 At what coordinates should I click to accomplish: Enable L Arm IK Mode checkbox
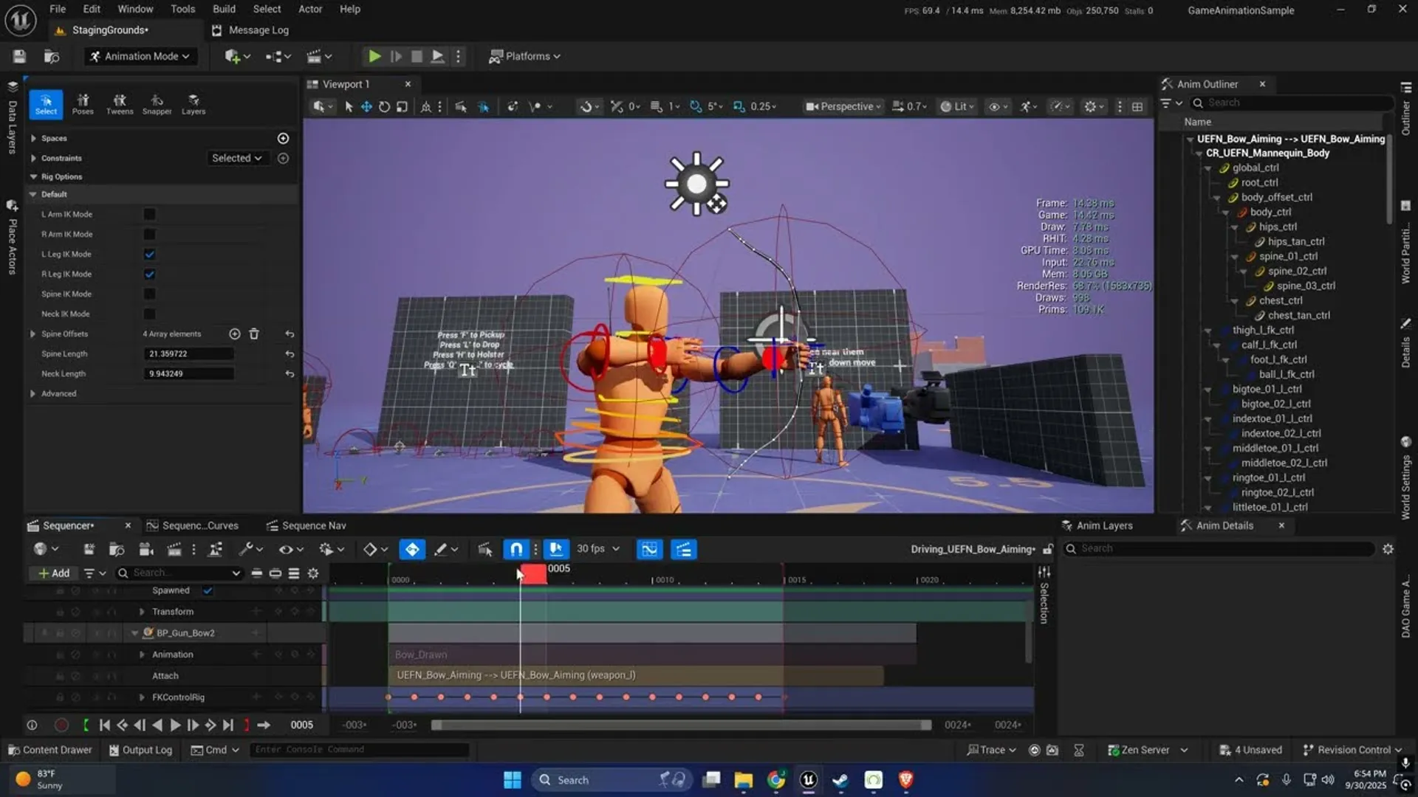[x=149, y=214]
